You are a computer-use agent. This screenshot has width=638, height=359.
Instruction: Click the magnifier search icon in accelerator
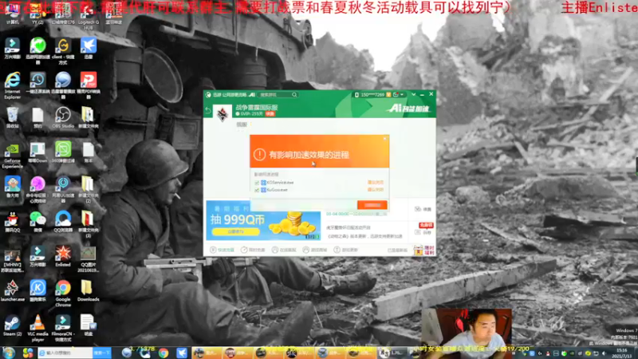click(294, 94)
